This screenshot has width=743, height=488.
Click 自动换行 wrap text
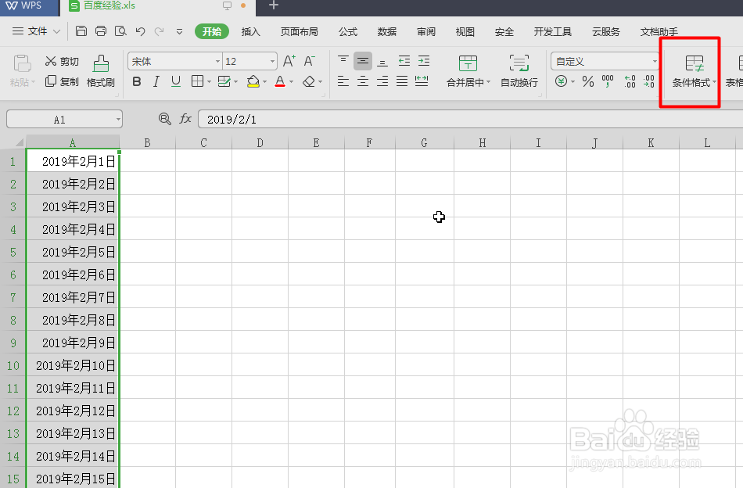click(519, 71)
